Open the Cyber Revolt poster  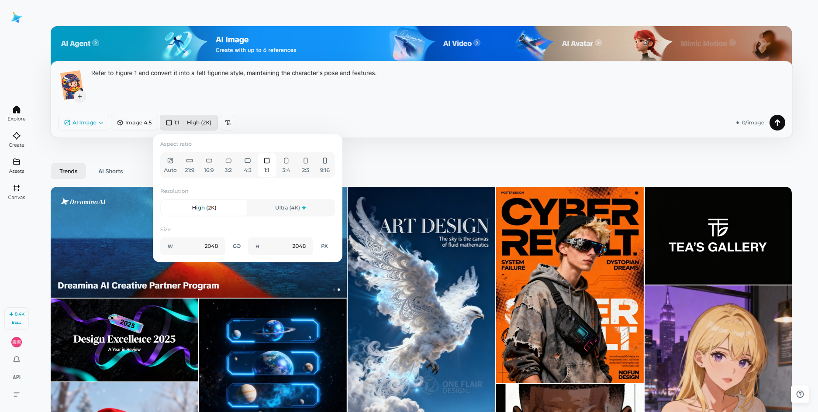[570, 285]
